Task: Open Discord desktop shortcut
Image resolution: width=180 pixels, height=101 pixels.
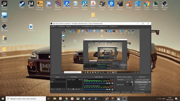Action: (49, 5)
